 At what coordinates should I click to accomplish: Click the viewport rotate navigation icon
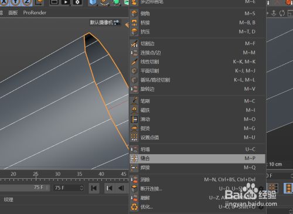click(x=282, y=13)
